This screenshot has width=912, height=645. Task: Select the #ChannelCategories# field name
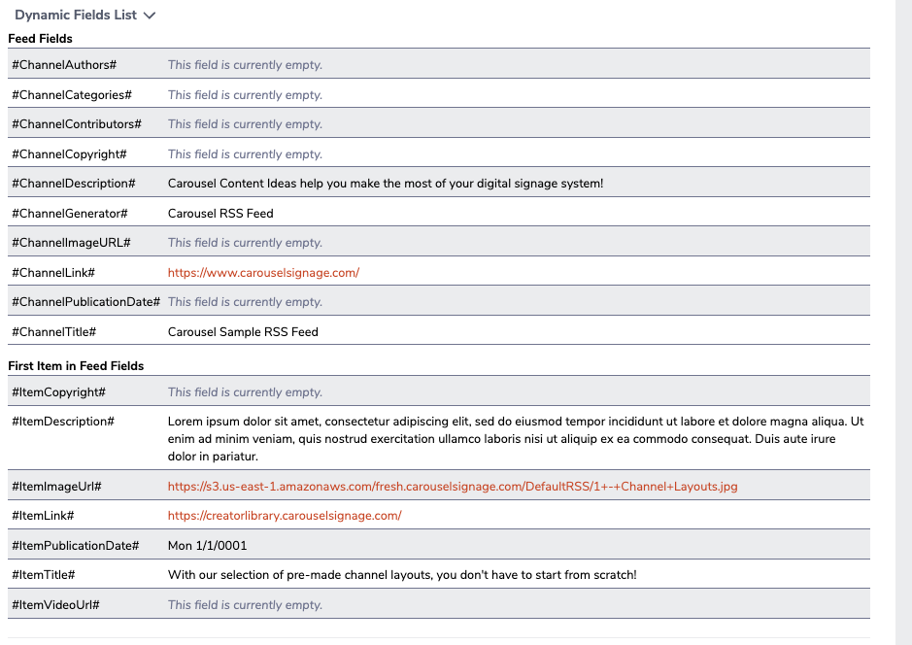point(72,95)
